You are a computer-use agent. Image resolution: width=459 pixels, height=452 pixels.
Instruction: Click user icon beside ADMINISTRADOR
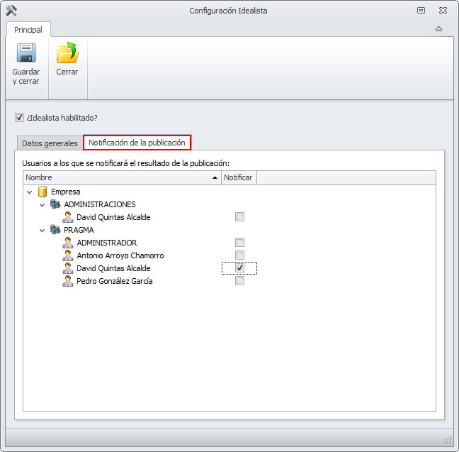pyautogui.click(x=67, y=243)
